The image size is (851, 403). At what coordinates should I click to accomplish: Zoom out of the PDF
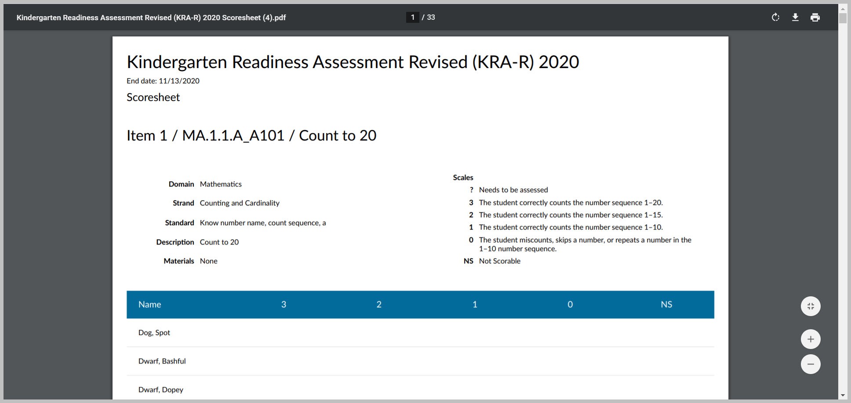pos(811,364)
